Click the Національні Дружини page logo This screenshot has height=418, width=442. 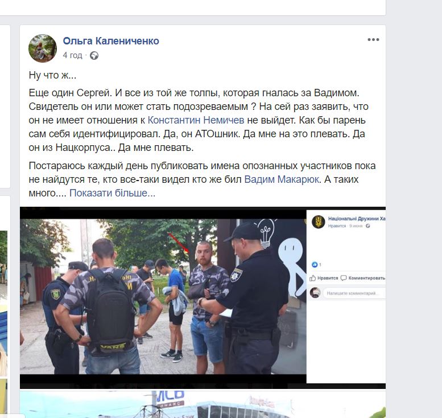click(x=318, y=222)
